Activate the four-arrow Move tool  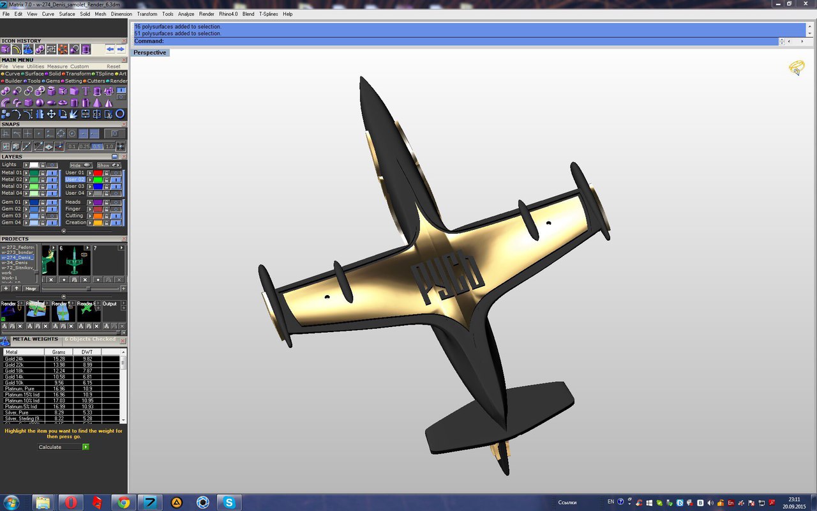click(x=51, y=114)
